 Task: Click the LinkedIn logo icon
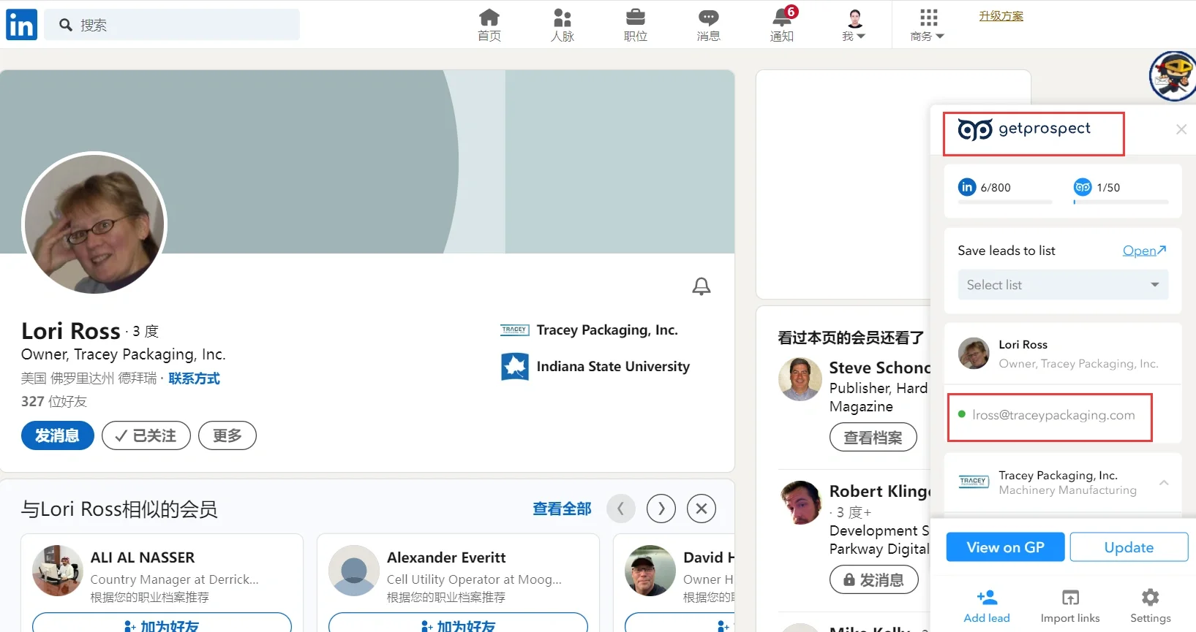(x=21, y=25)
